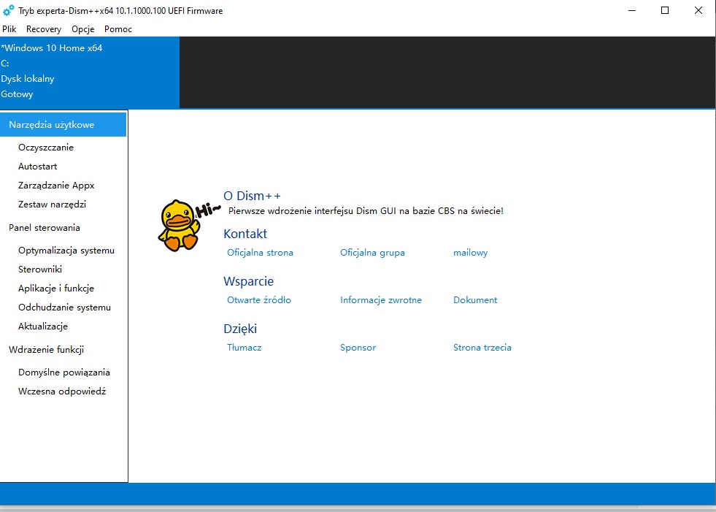
Task: Maximize the Dism++ window
Action: tap(665, 10)
